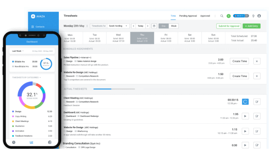
Task: Go to next day arrow
Action: tap(148, 26)
